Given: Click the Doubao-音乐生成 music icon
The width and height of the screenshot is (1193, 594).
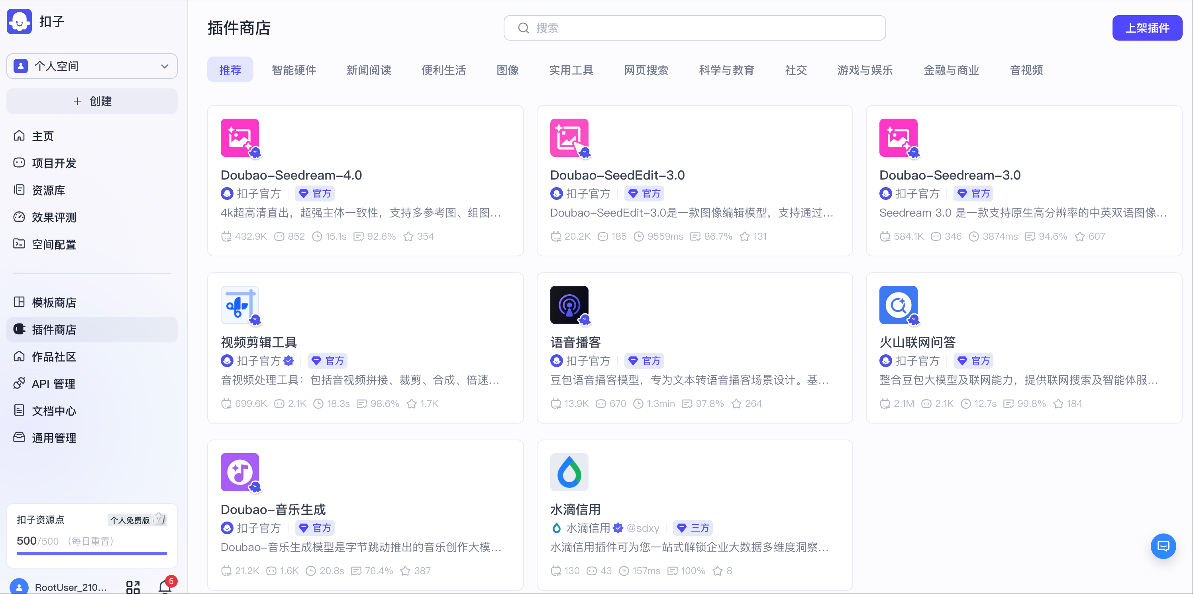Looking at the screenshot, I should pyautogui.click(x=239, y=472).
